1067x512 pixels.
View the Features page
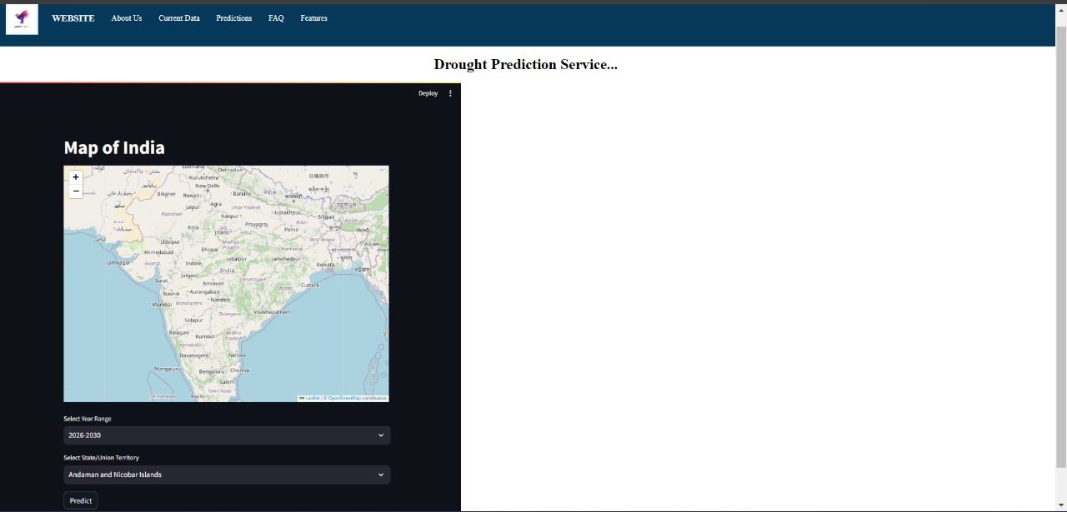pos(314,18)
